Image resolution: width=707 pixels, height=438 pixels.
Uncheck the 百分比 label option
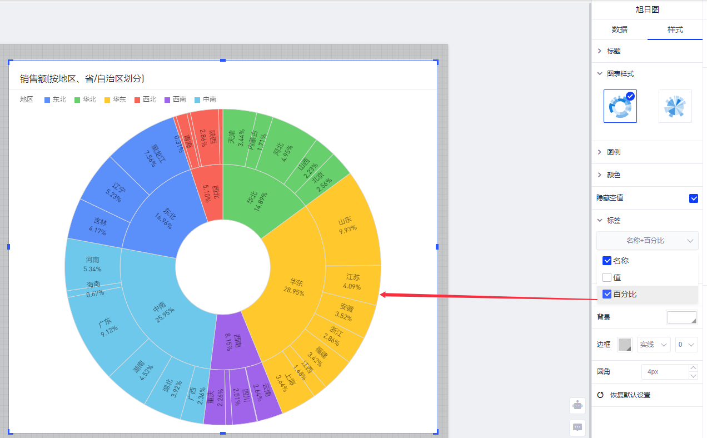click(x=607, y=294)
